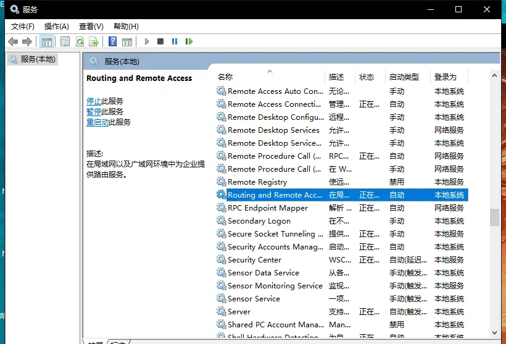Viewport: 506px width, 344px height.
Task: Click gear icon of Security Center row
Action: click(x=221, y=259)
